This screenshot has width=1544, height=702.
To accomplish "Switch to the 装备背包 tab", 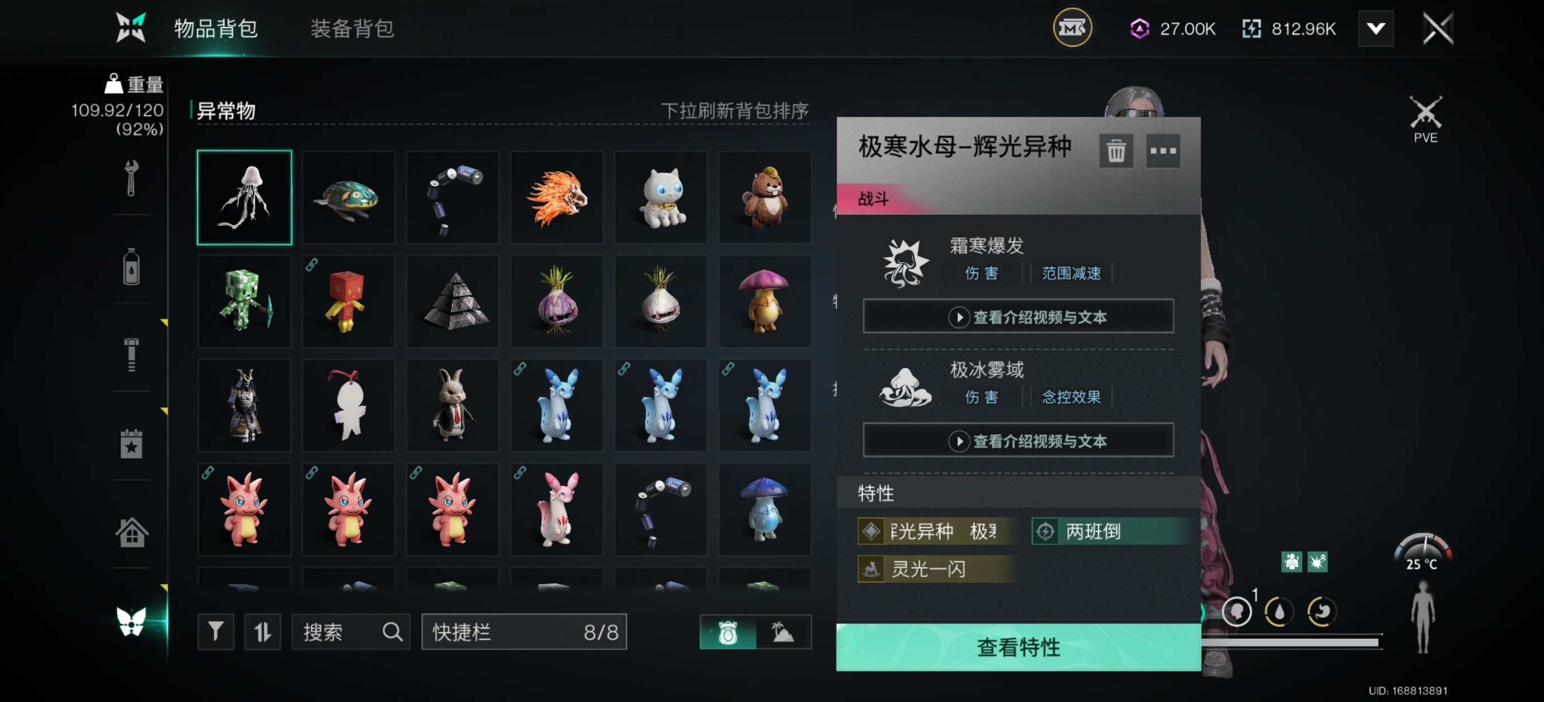I will pyautogui.click(x=352, y=28).
